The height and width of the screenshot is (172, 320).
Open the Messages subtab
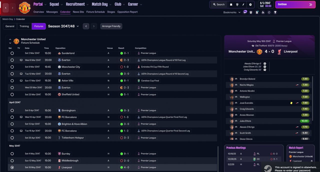(x=52, y=12)
